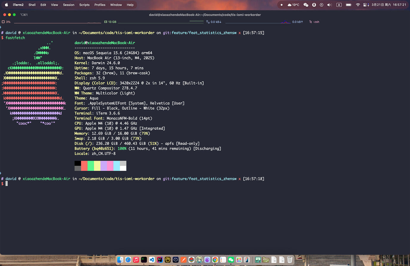Image resolution: width=410 pixels, height=266 pixels.
Task: Click the iTerm icon in the Dock
Action: (x=144, y=260)
